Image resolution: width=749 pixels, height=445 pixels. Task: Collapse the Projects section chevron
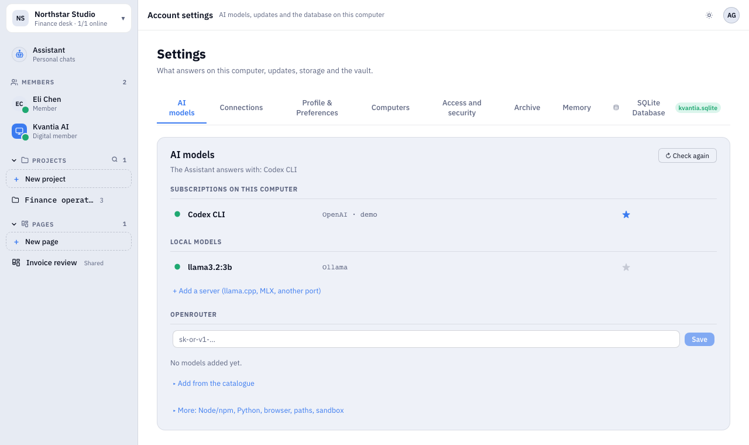[x=14, y=160]
